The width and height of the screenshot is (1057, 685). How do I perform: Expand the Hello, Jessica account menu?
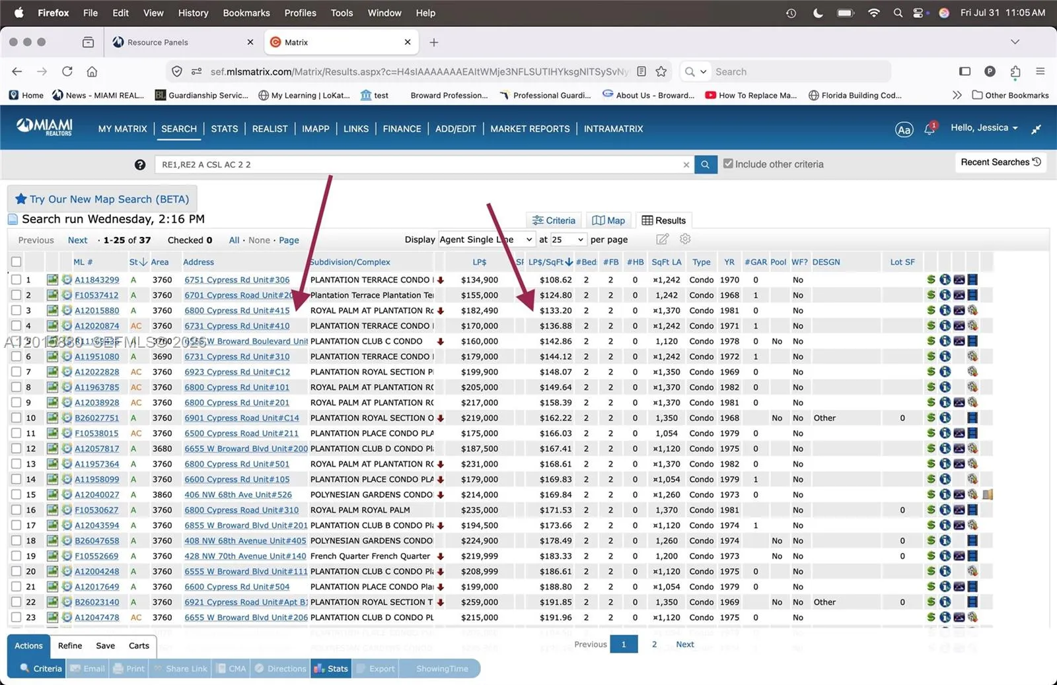click(x=984, y=128)
